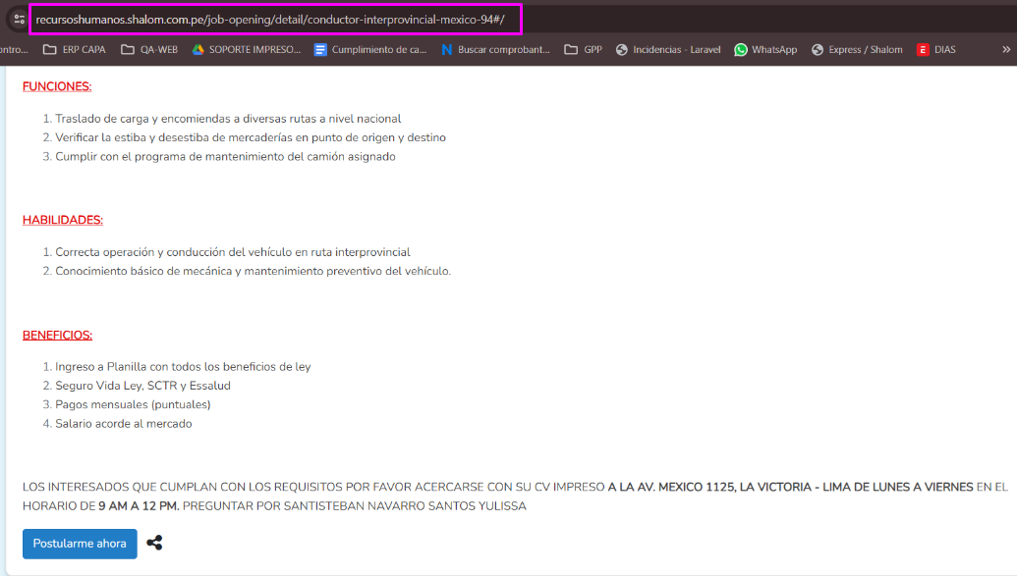Screen dimensions: 1017x576
Task: Click the share icon beside Postularme ahora
Action: pyautogui.click(x=154, y=543)
